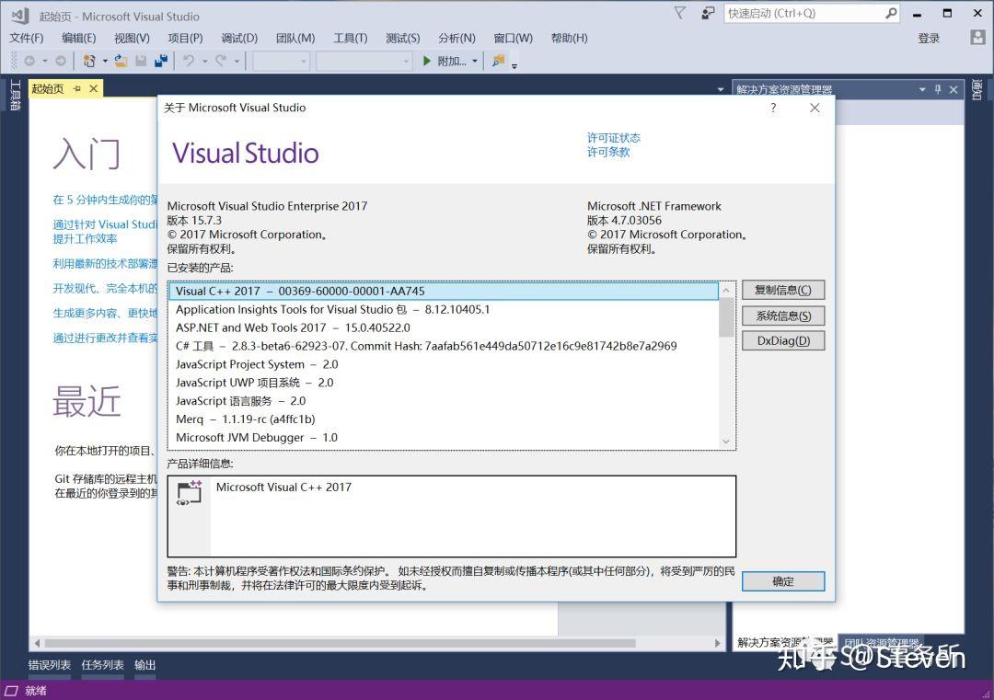
Task: Open the Solution Explorer window options chevron
Action: click(x=921, y=89)
